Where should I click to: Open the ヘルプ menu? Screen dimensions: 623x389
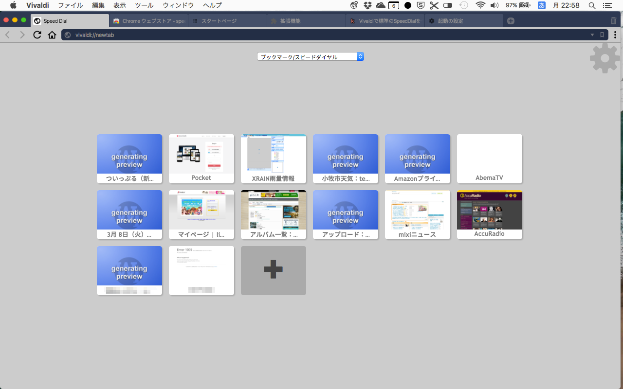(212, 5)
